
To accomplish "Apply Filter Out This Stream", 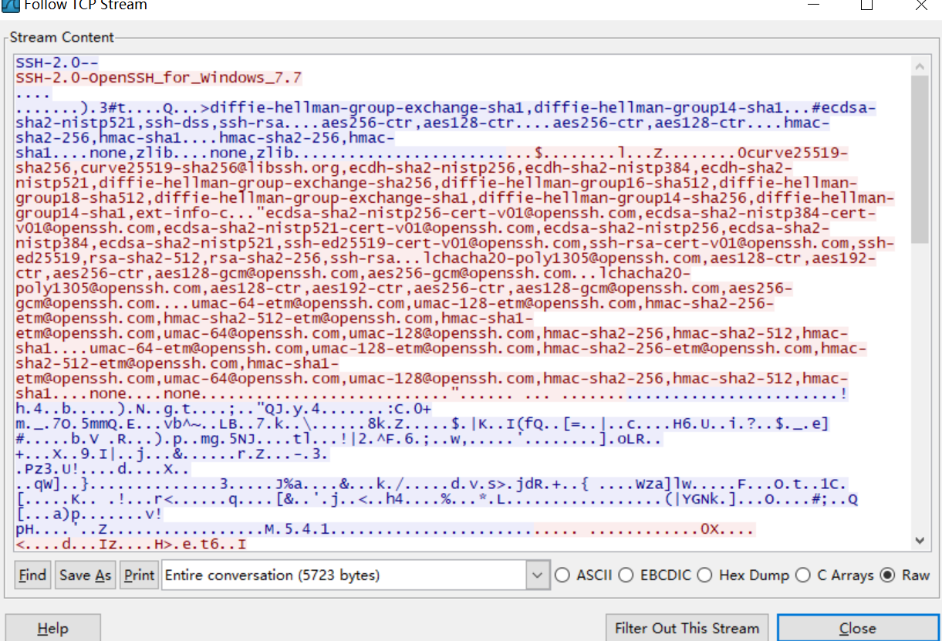I will 686,627.
